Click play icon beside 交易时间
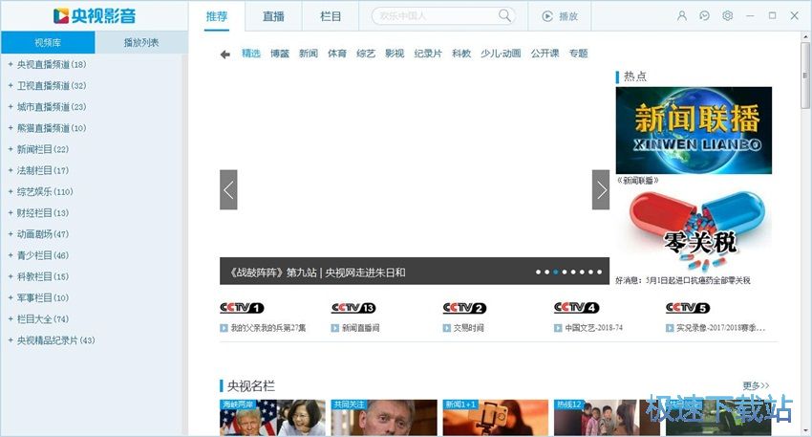Viewport: 812px width, 437px height. [446, 328]
